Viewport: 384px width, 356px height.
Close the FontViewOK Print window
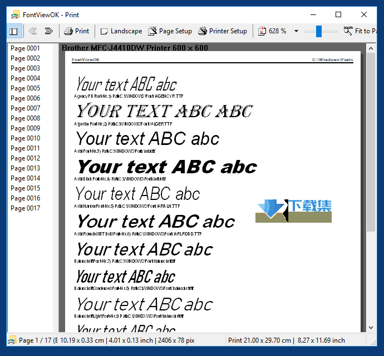point(364,14)
